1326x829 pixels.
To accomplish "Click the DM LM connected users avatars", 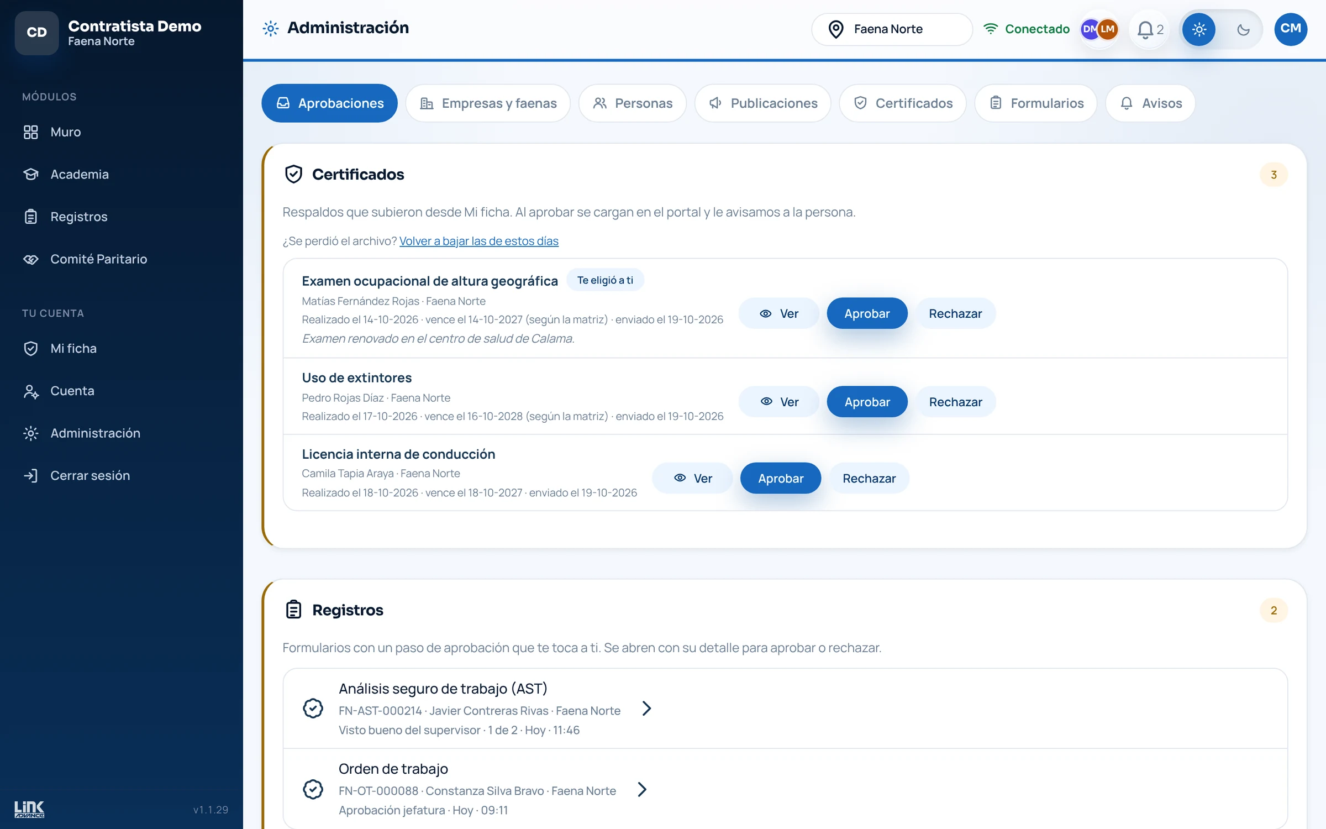I will click(x=1099, y=29).
